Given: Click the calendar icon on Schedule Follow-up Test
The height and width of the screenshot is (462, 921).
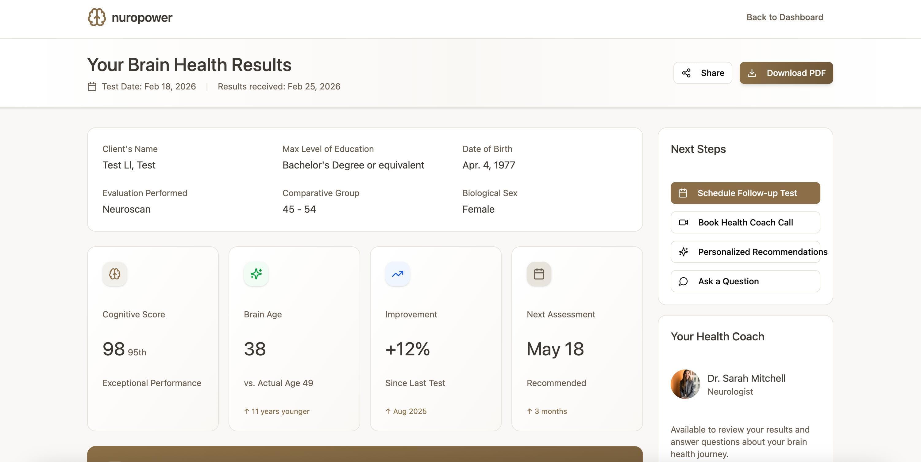Looking at the screenshot, I should (684, 193).
